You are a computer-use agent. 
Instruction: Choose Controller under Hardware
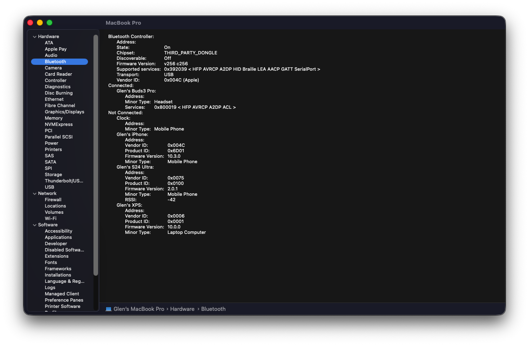tap(56, 80)
